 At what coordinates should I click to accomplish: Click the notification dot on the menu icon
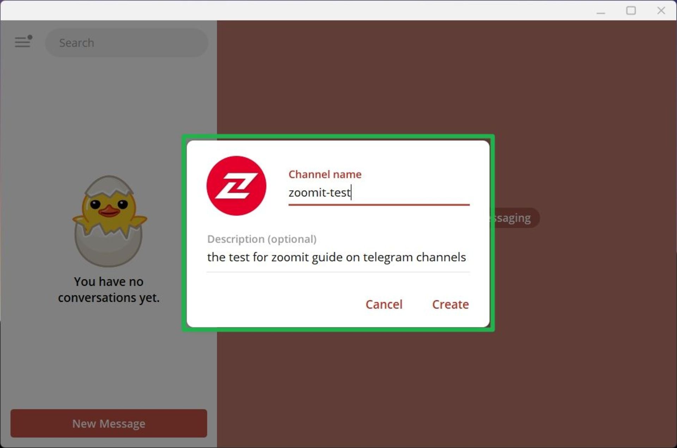point(30,37)
